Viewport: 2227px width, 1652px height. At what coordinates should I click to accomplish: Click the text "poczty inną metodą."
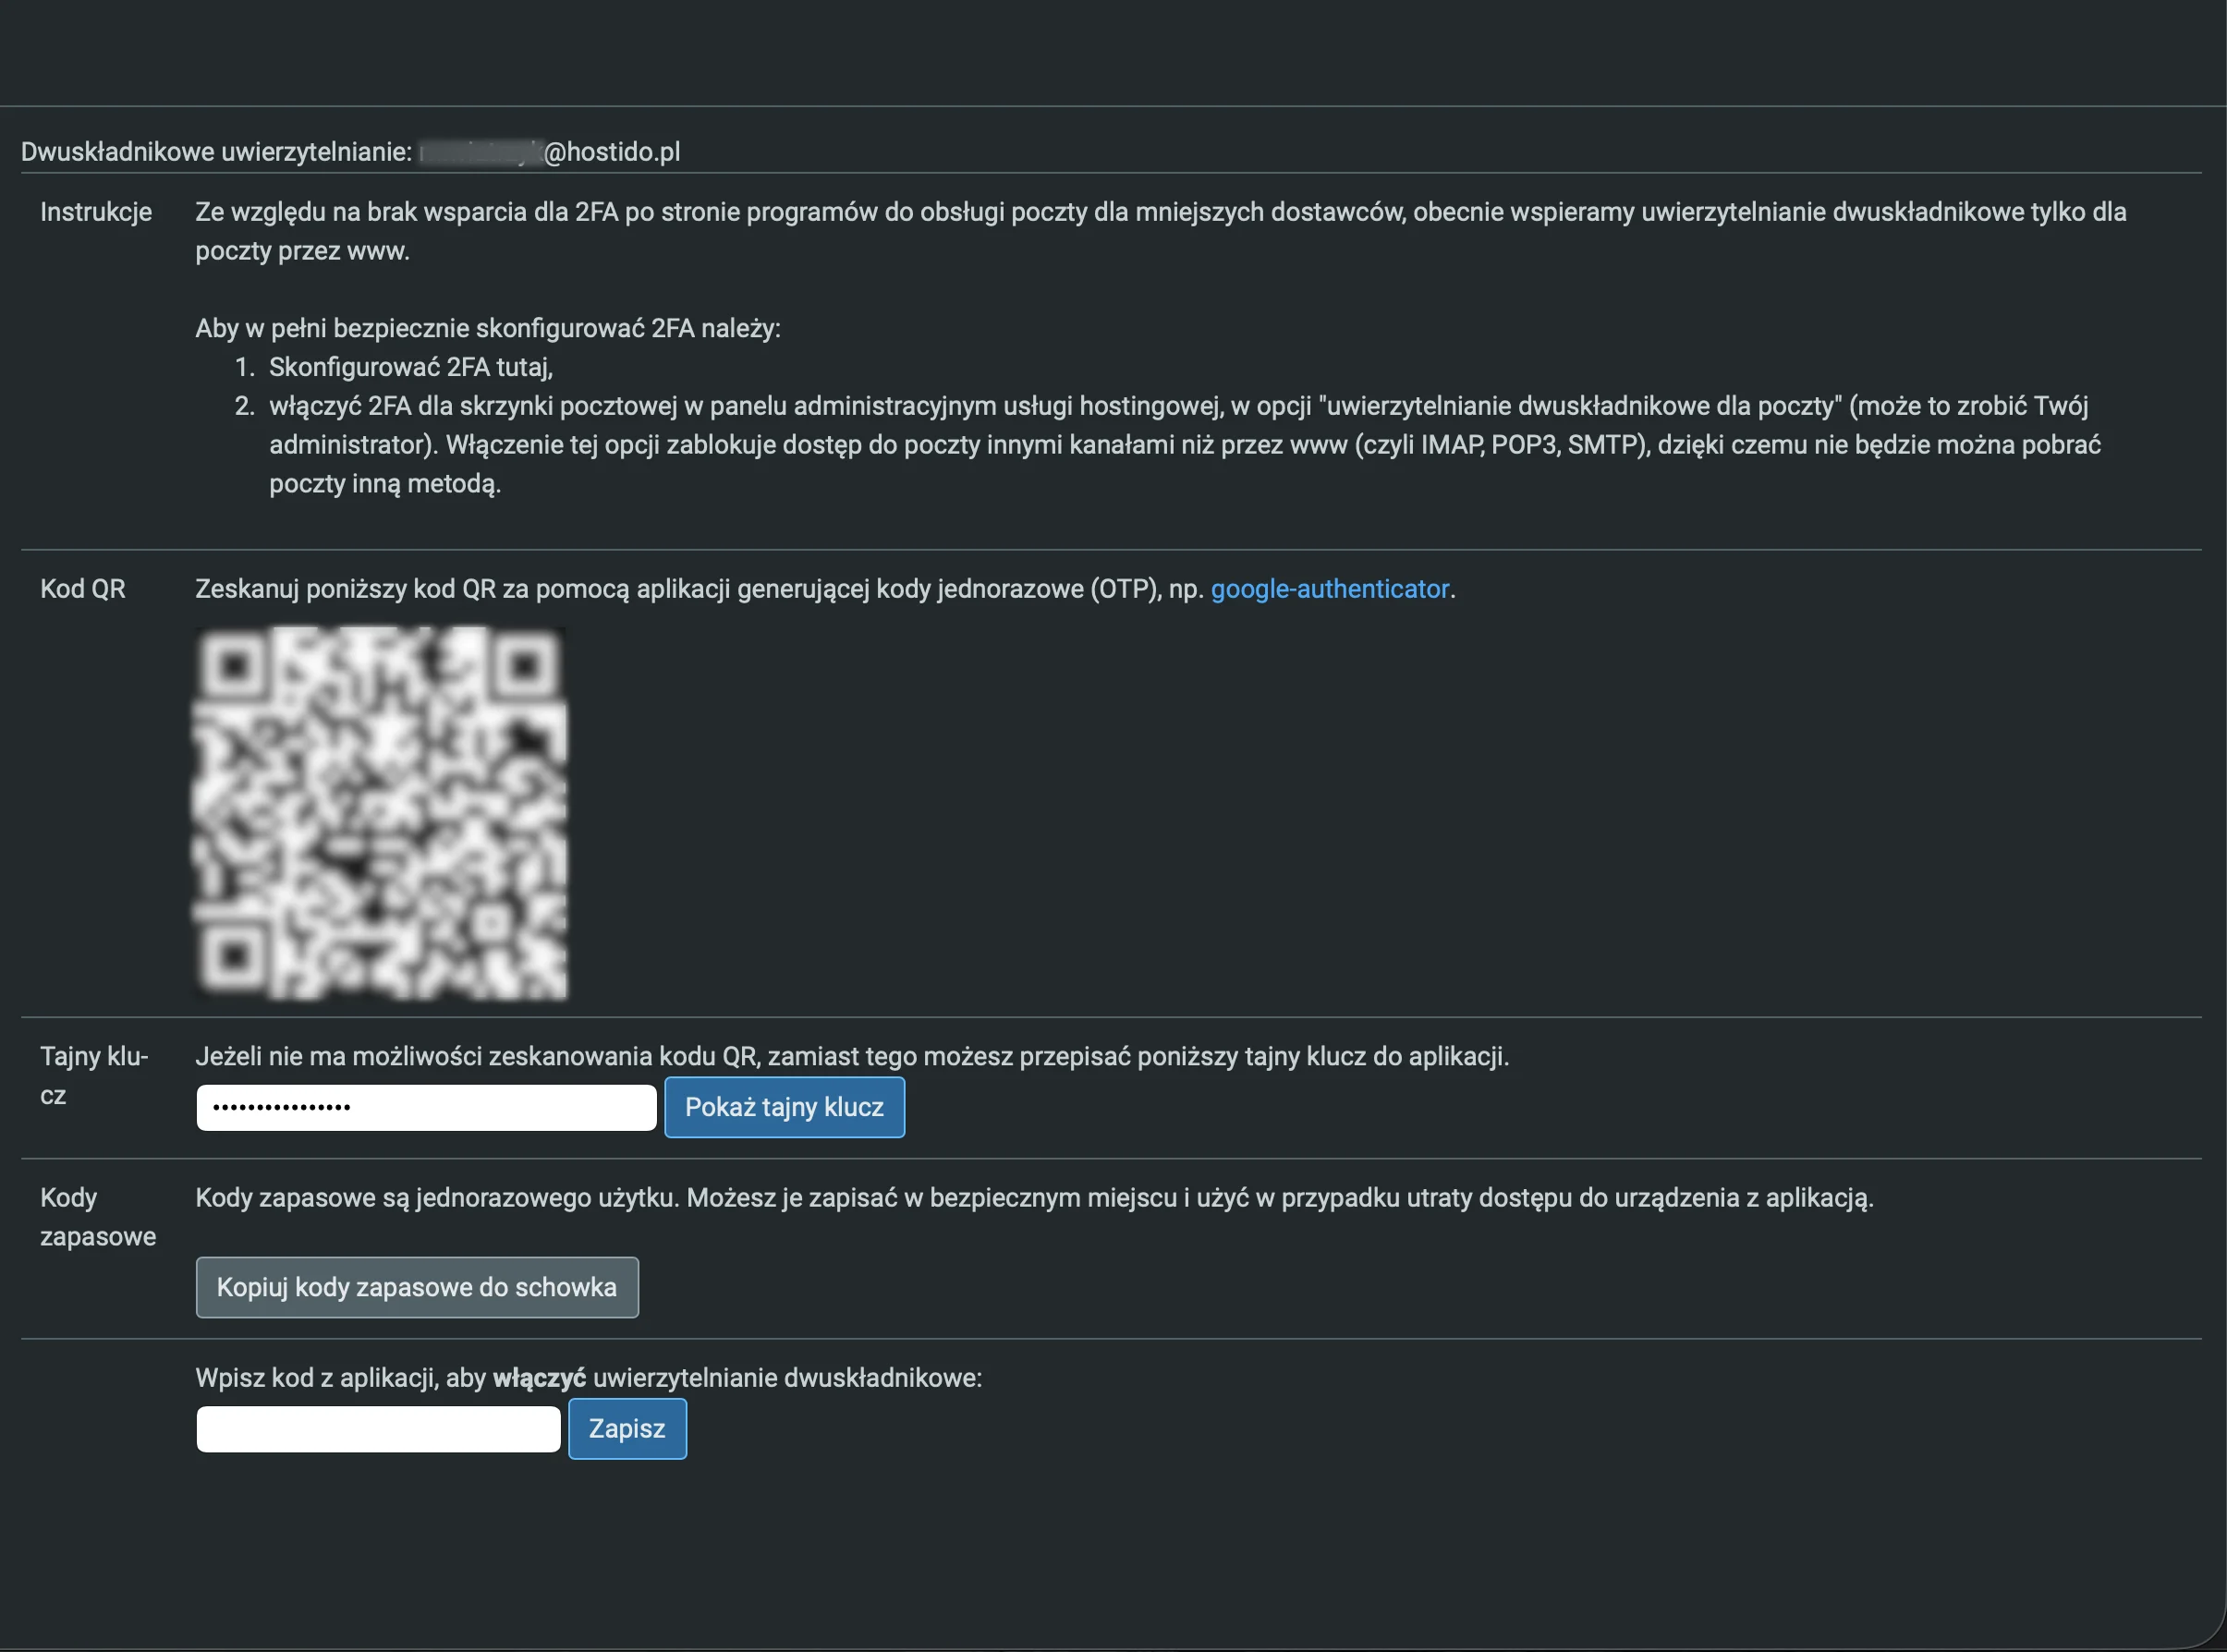pyautogui.click(x=385, y=484)
